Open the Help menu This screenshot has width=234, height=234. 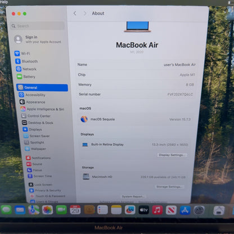coord(4,2)
